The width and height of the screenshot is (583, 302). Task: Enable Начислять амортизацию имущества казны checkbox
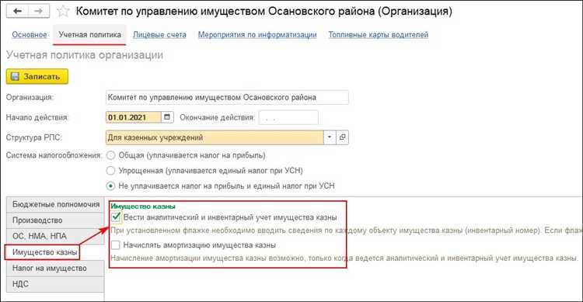116,245
